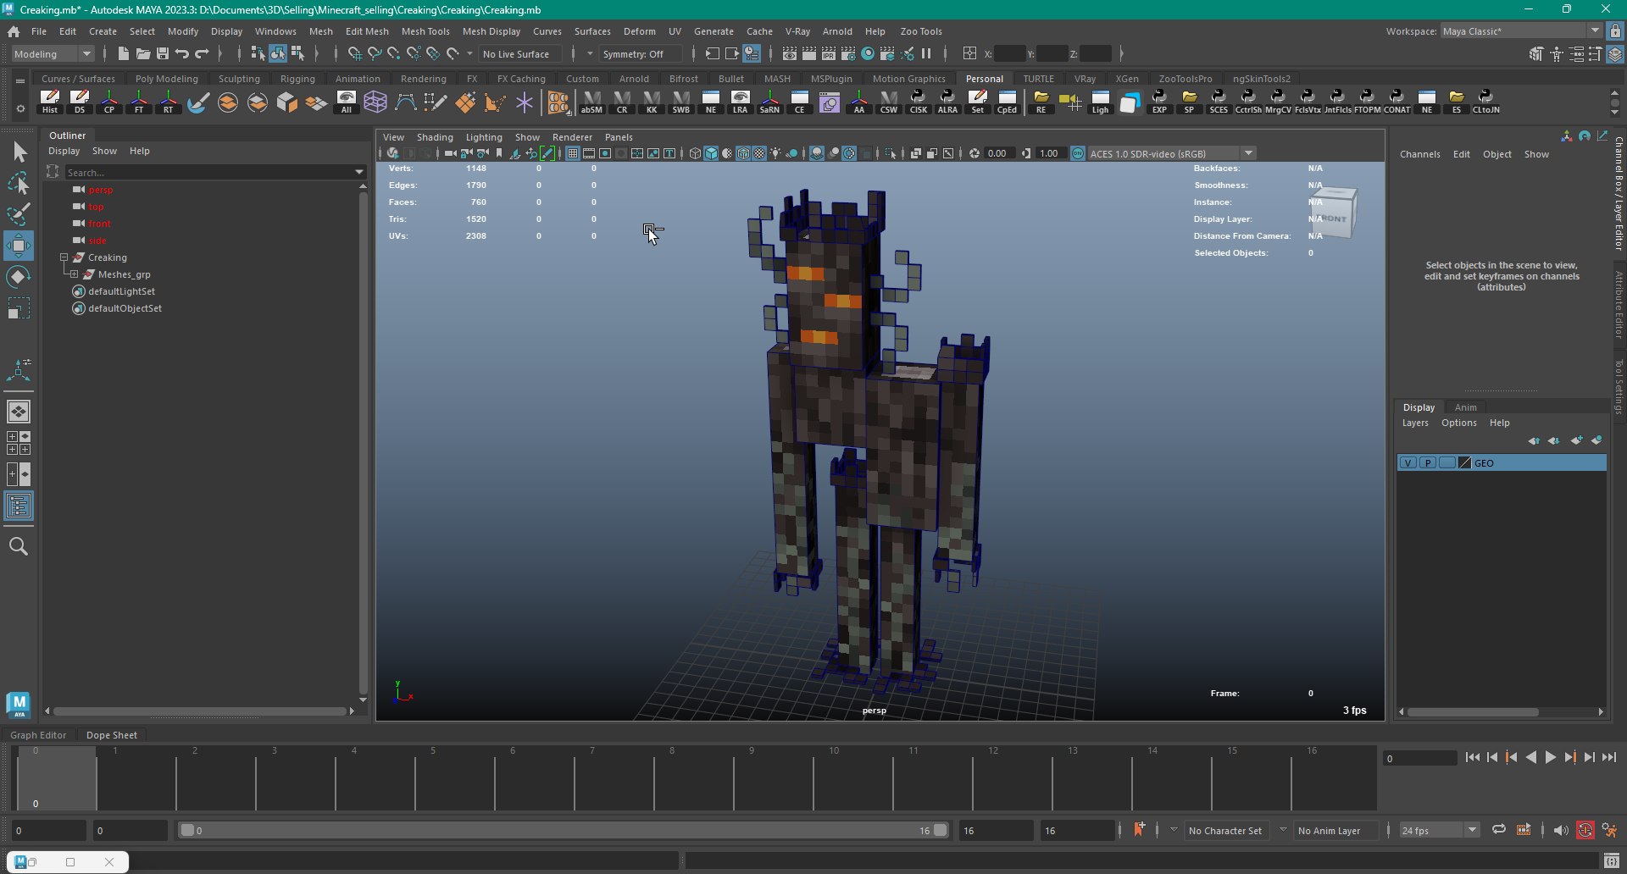Click the CP center pivot shelf icon
Image resolution: width=1627 pixels, height=874 pixels.
pyautogui.click(x=109, y=102)
